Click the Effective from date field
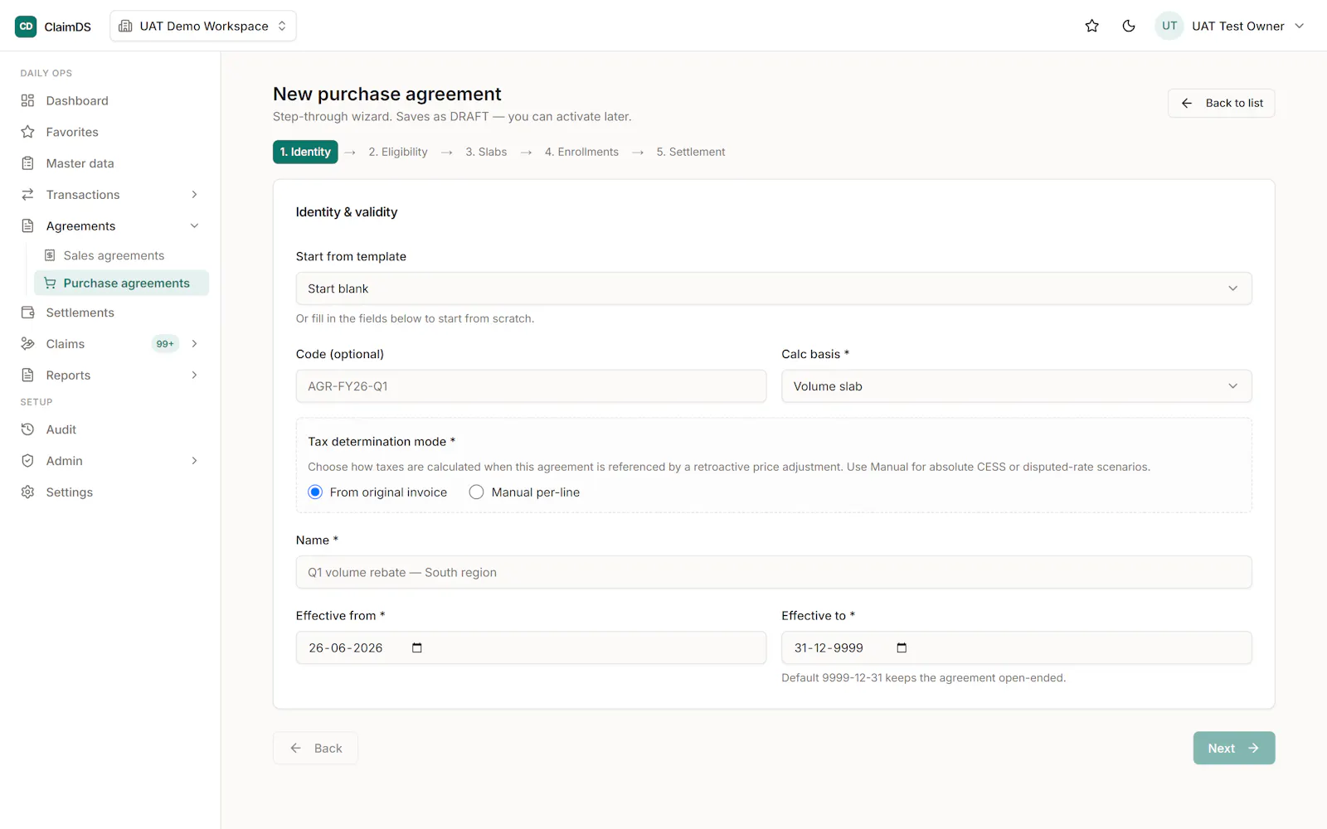This screenshot has height=829, width=1327. coord(531,647)
